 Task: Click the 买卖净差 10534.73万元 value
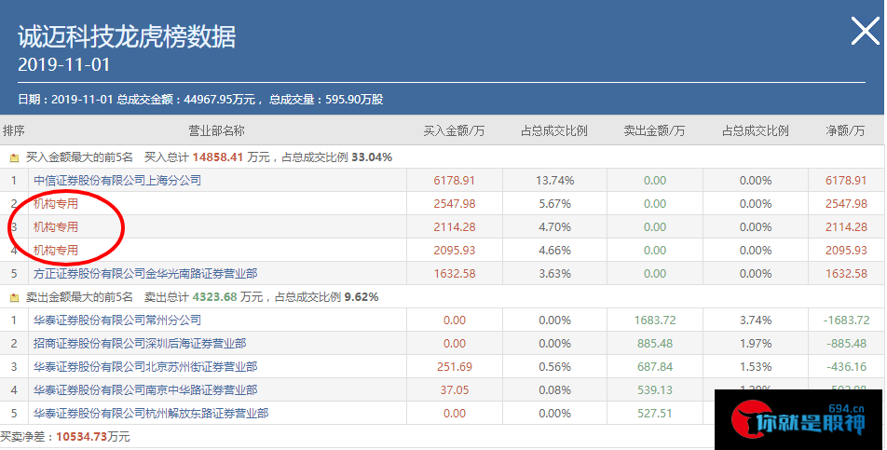tap(93, 436)
